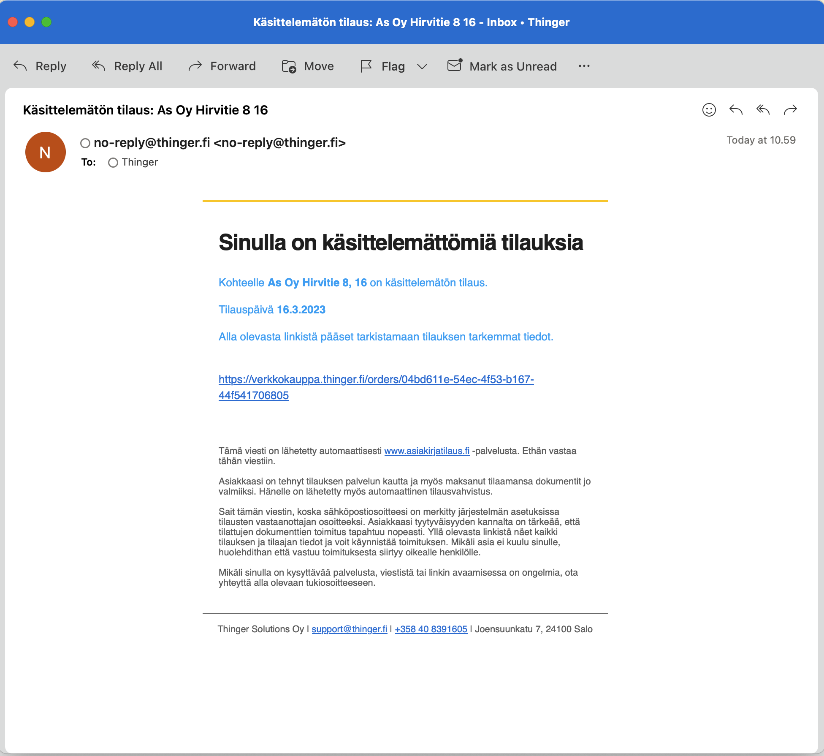Add emoji reaction with smiley icon

(x=709, y=110)
